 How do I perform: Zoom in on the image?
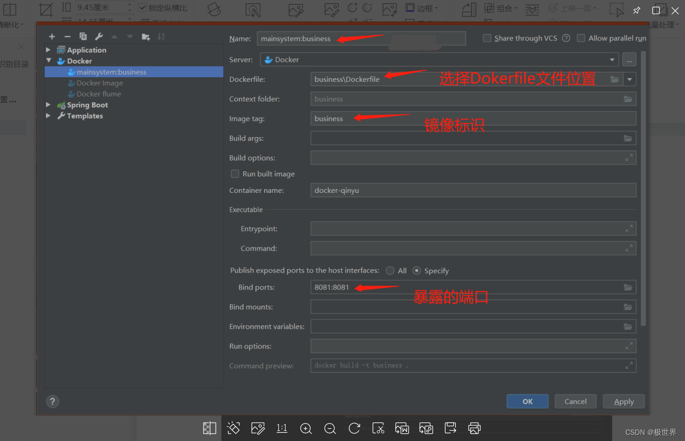(x=306, y=428)
